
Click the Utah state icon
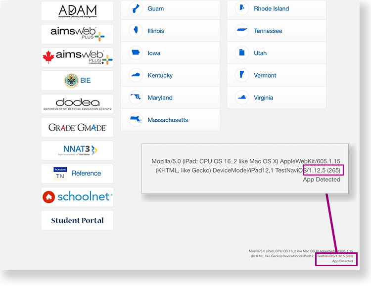[x=242, y=53]
